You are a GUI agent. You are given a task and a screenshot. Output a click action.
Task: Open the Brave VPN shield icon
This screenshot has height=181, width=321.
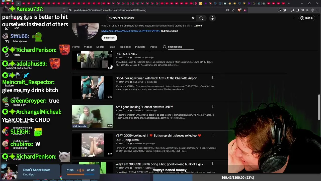tap(312, 10)
